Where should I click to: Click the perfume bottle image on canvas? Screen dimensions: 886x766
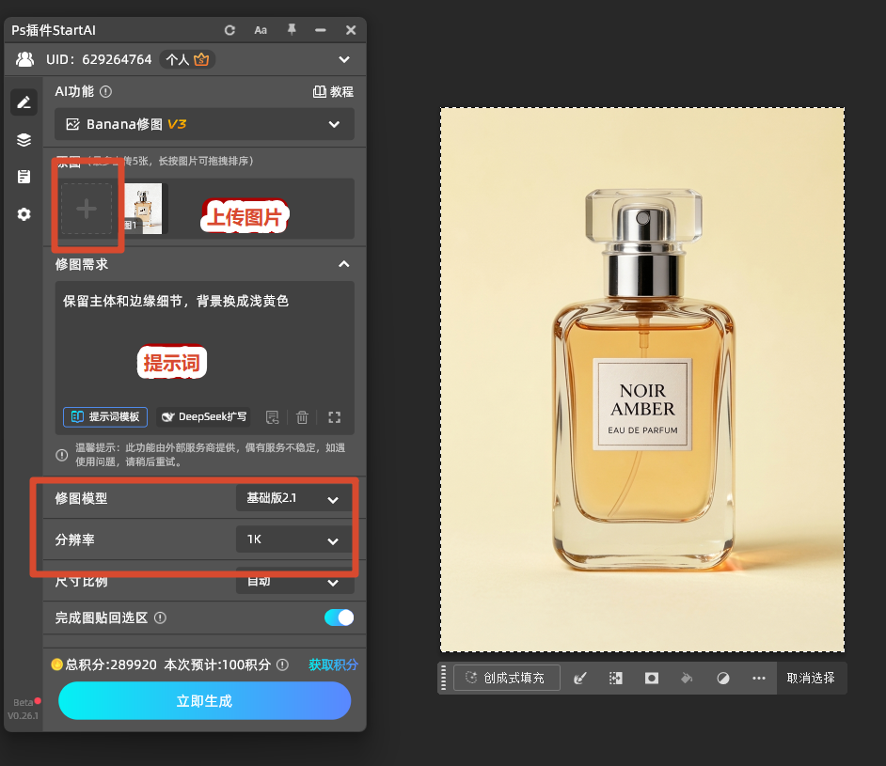[x=642, y=380]
